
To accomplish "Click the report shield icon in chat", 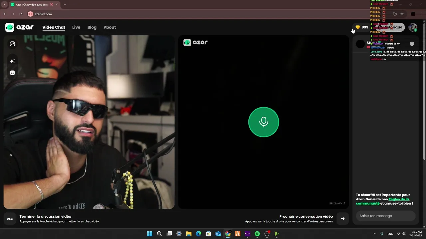I will pos(412,44).
